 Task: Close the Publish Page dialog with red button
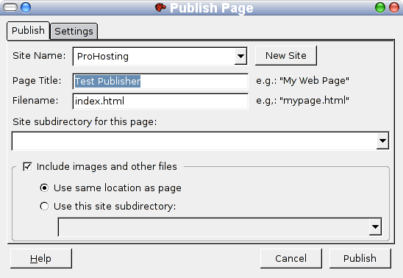pos(394,7)
